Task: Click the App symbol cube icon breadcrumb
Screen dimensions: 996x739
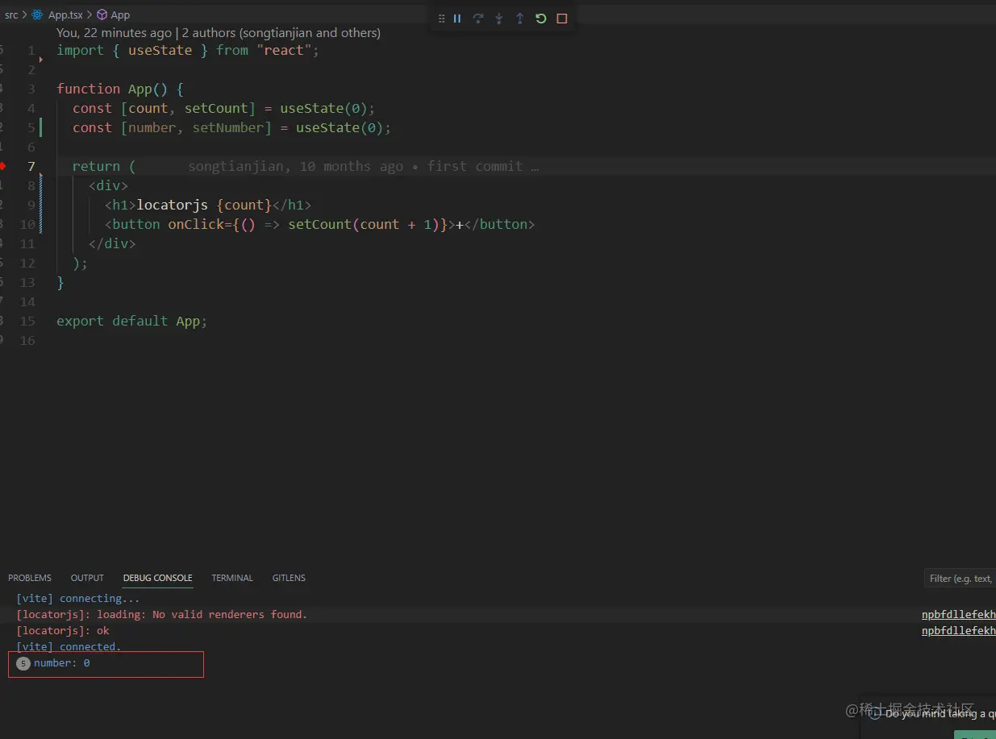Action: 102,15
